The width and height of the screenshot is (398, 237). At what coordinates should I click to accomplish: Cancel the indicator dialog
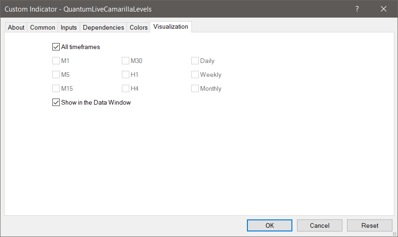(320, 225)
